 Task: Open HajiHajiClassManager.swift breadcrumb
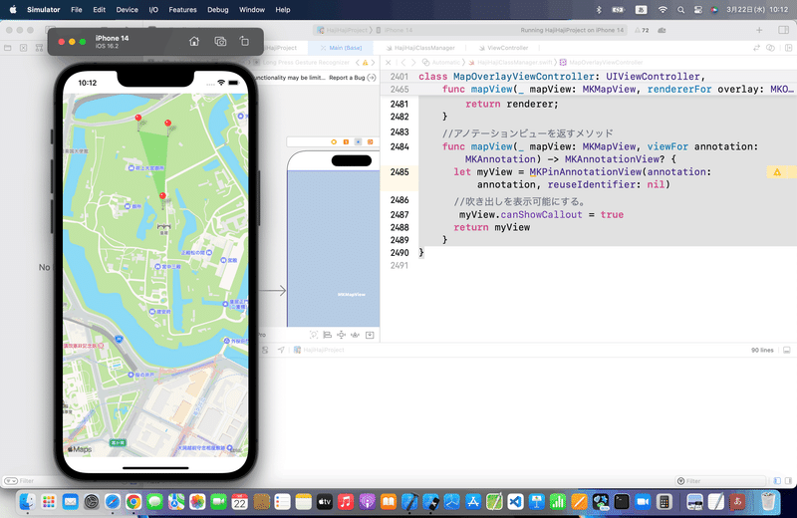pyautogui.click(x=510, y=63)
